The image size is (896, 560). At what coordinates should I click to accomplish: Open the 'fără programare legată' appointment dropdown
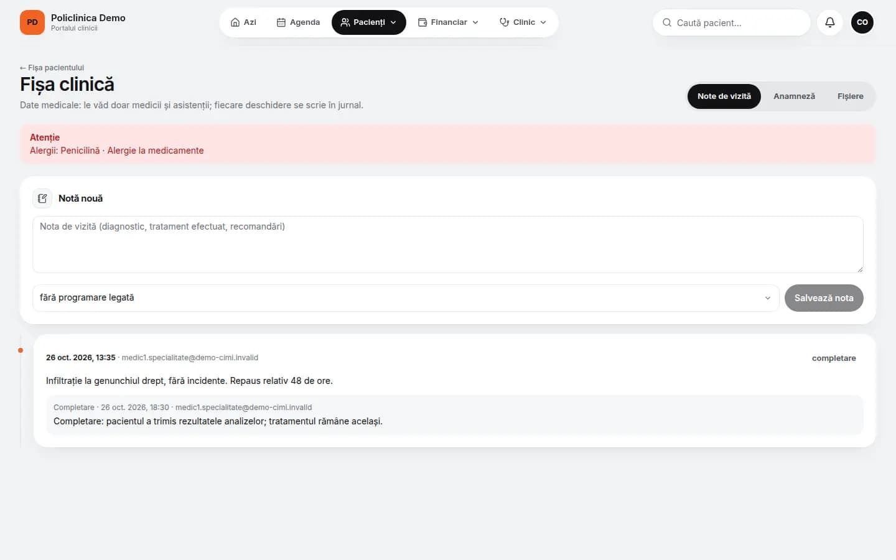tap(406, 298)
